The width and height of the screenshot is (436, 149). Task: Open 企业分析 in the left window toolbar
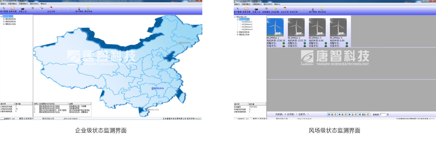click(51, 10)
